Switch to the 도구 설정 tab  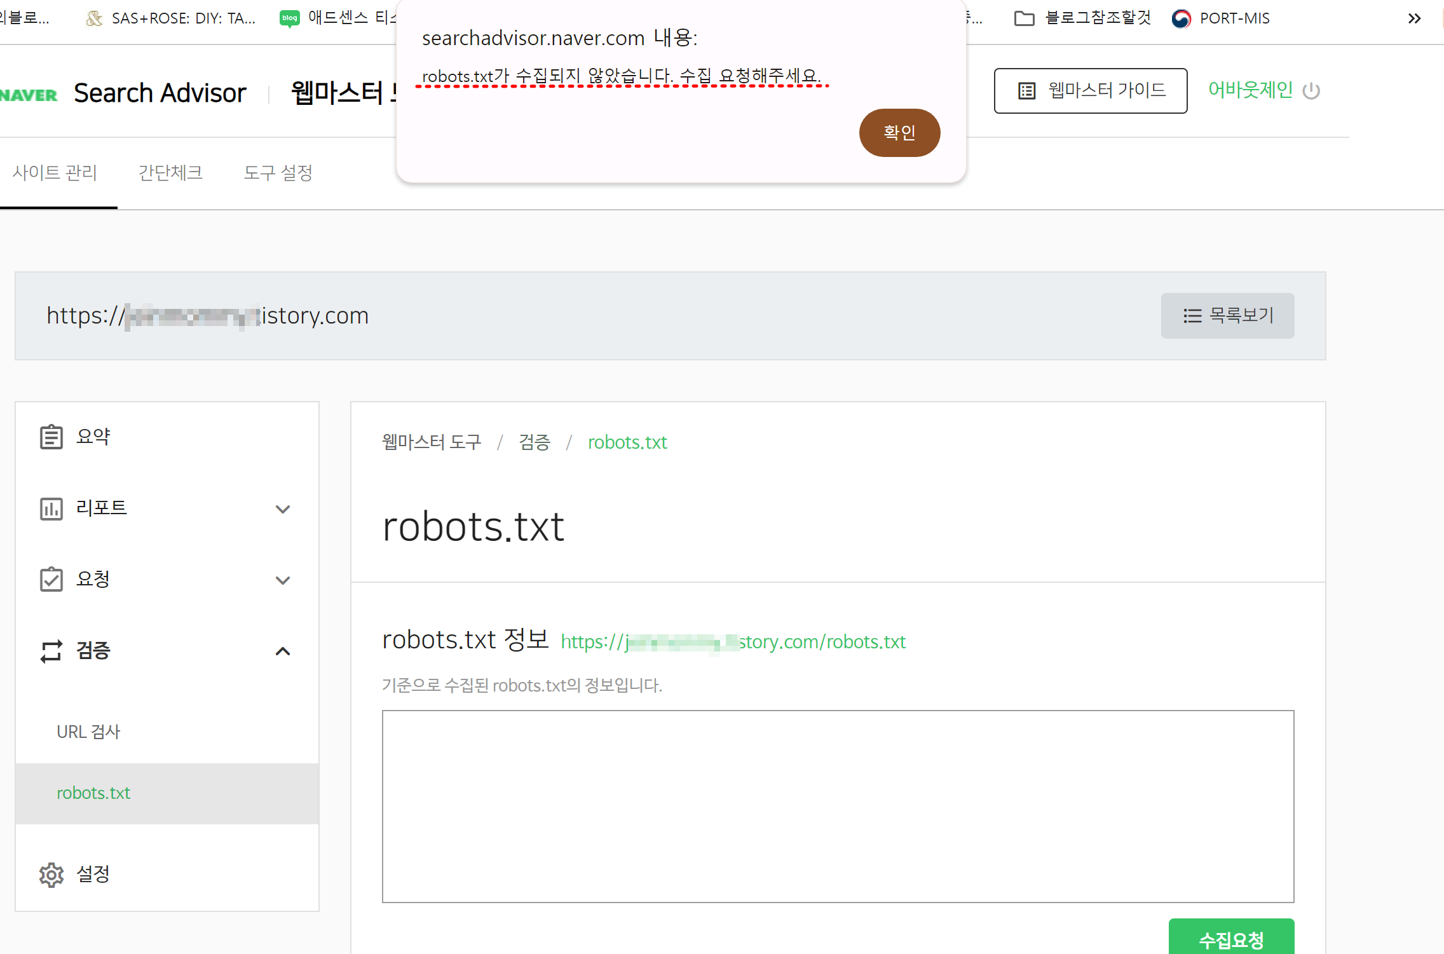point(278,173)
